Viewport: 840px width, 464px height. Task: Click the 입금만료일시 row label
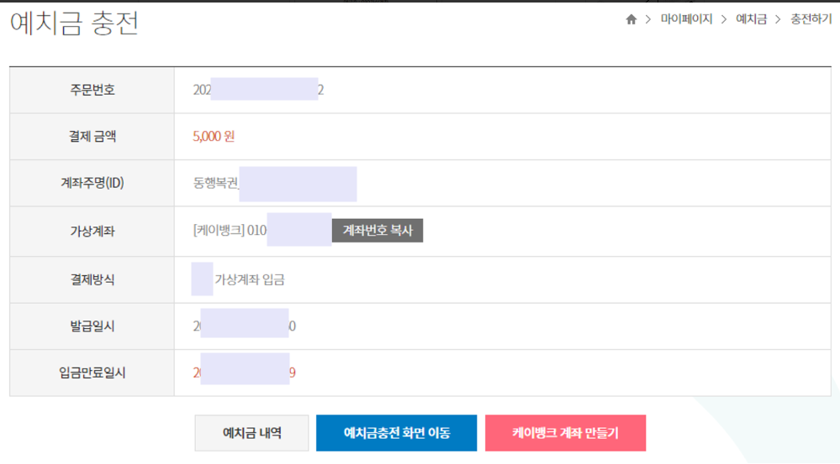point(92,373)
